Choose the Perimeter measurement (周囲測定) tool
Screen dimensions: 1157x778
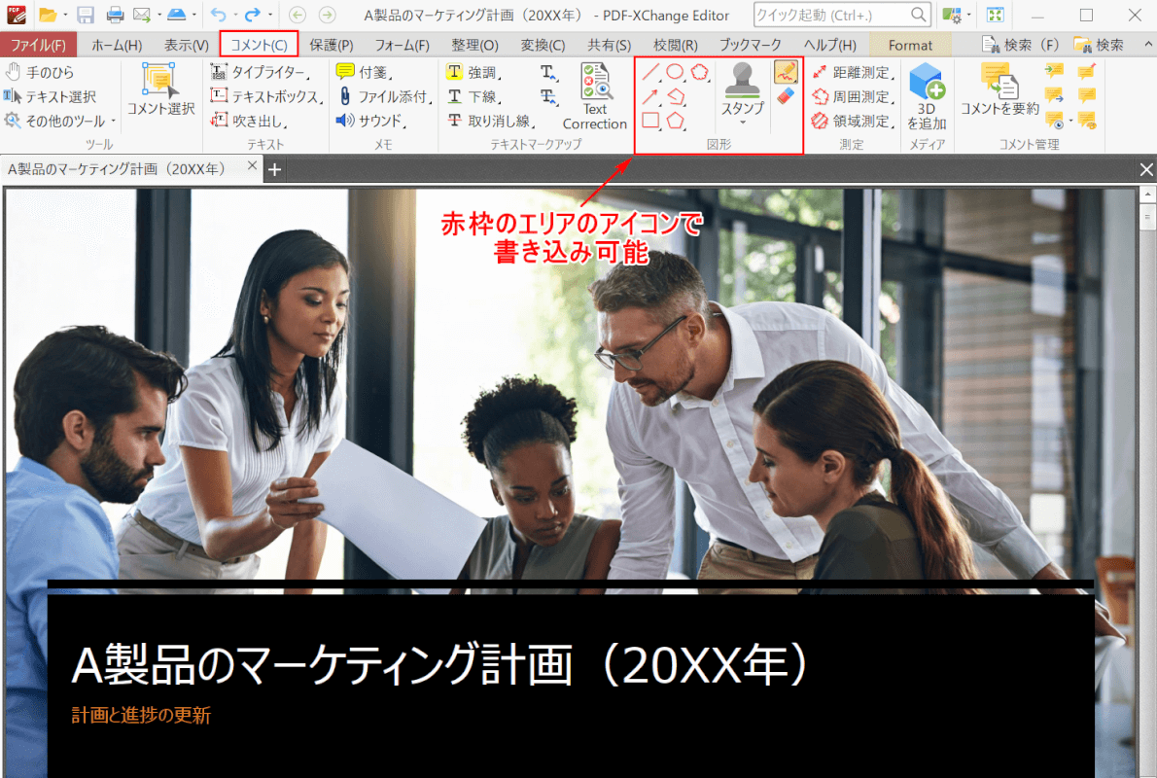click(x=853, y=96)
